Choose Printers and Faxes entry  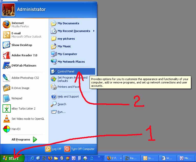(x=72, y=87)
